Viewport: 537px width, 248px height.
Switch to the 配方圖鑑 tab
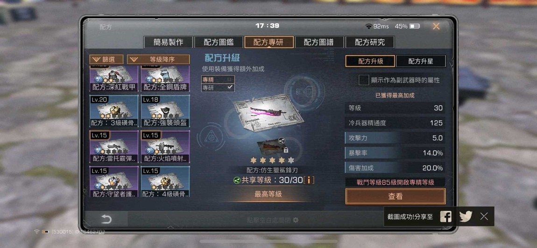pos(219,42)
